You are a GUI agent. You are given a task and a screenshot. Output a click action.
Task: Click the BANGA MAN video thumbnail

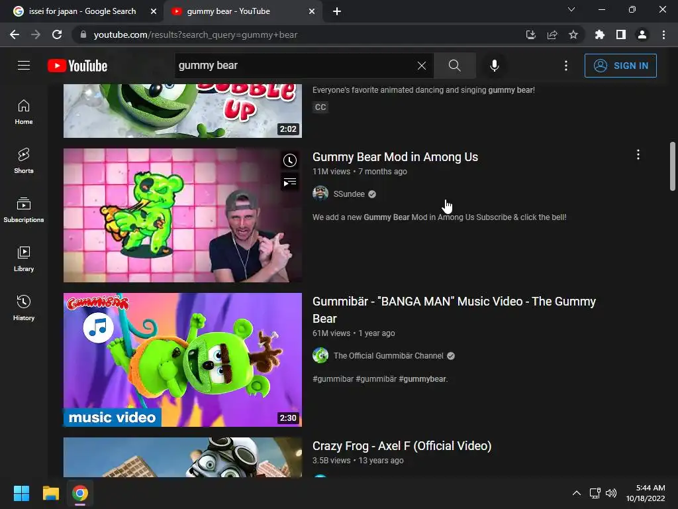pyautogui.click(x=183, y=360)
